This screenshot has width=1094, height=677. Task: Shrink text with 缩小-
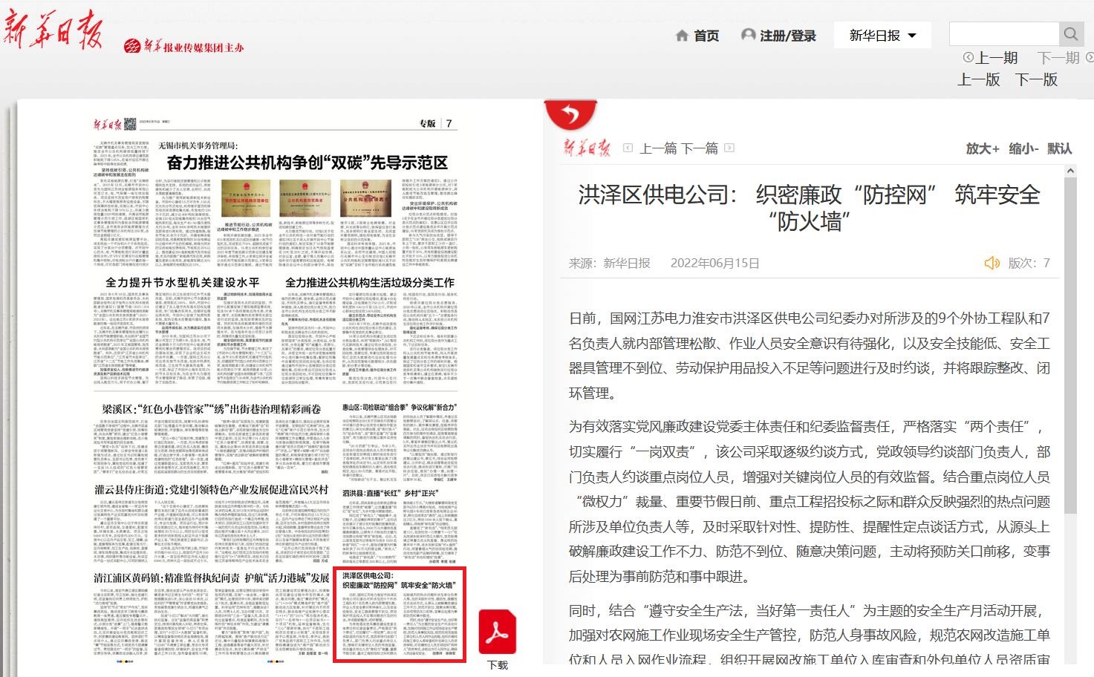[1023, 148]
